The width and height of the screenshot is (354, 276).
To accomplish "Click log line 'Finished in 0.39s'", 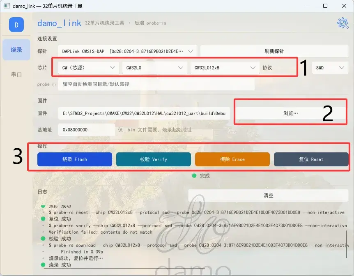I will point(82,252).
